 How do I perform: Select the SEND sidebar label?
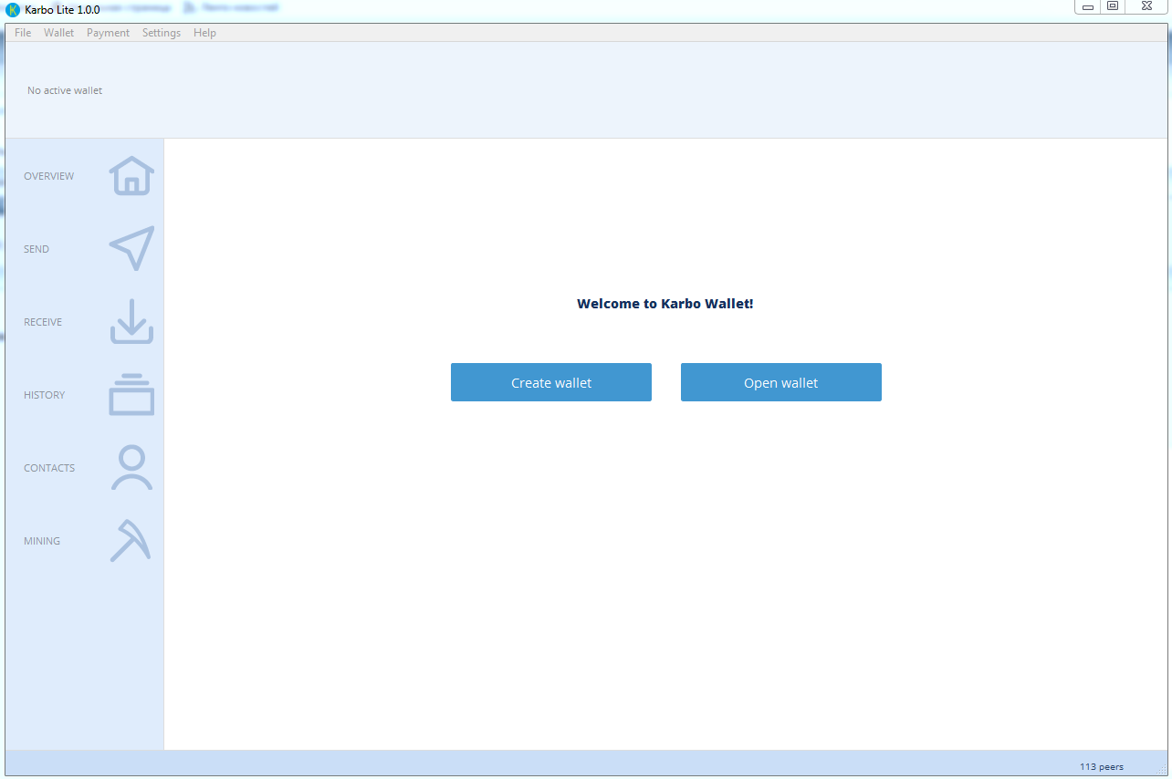pyautogui.click(x=37, y=249)
